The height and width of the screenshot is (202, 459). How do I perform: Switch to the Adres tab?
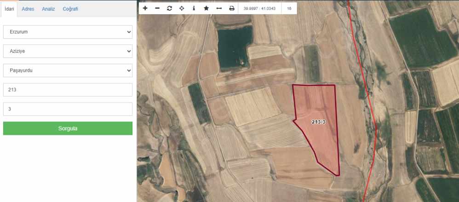coord(28,9)
